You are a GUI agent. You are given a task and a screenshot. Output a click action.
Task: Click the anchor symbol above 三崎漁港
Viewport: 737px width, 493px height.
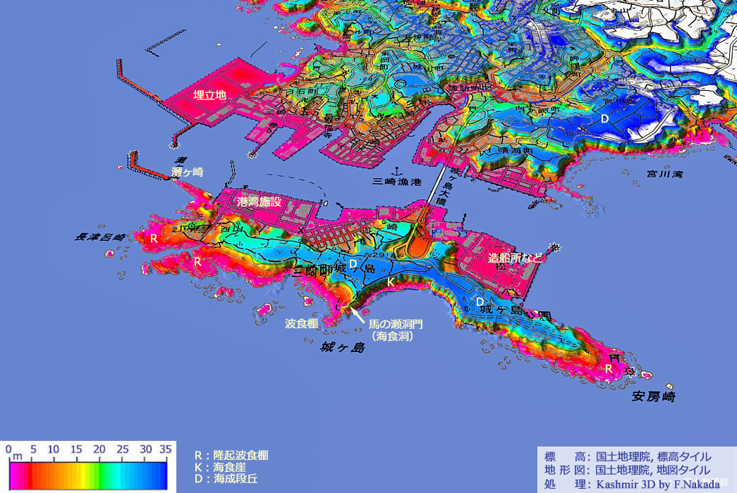396,171
